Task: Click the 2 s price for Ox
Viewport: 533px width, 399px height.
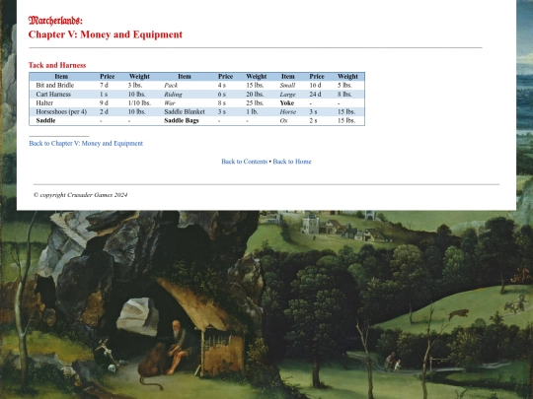Action: tap(313, 120)
